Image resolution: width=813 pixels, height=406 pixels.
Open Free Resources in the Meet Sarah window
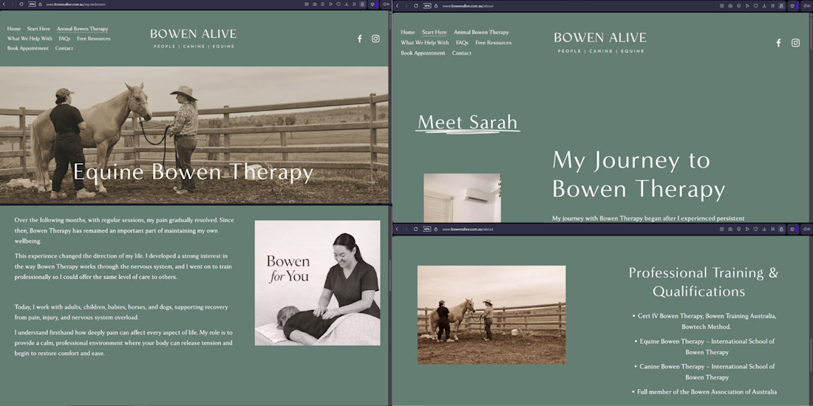click(493, 43)
